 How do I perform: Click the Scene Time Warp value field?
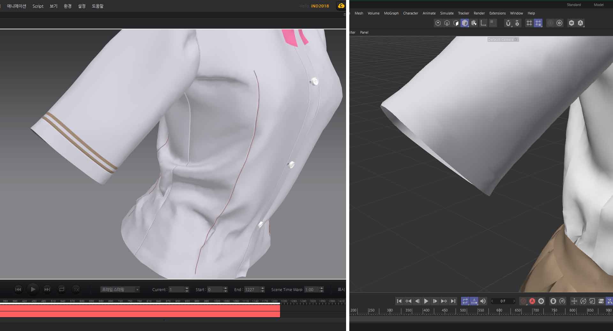[311, 290]
